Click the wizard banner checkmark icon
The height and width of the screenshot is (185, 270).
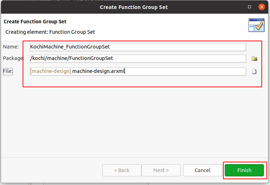(x=256, y=25)
